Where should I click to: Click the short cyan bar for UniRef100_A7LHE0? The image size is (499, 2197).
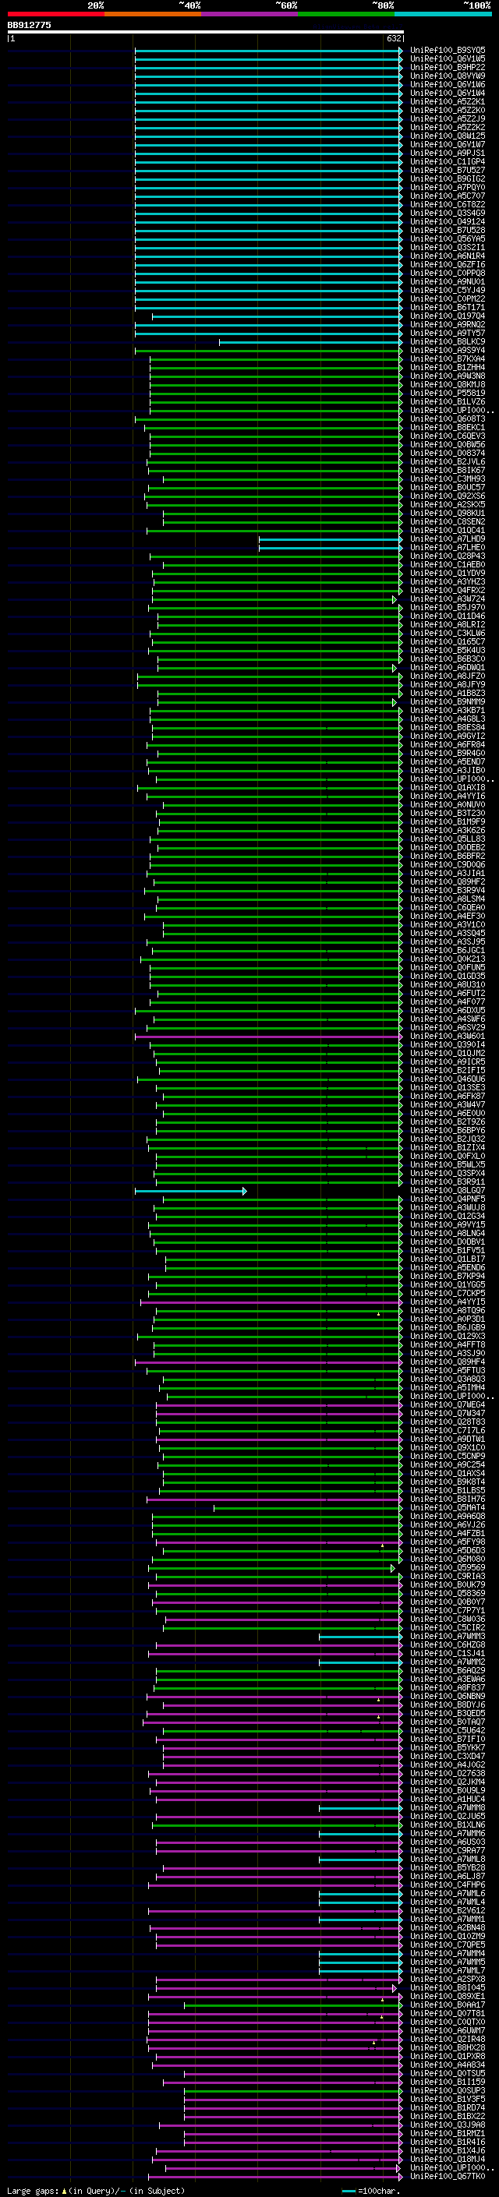click(x=331, y=548)
